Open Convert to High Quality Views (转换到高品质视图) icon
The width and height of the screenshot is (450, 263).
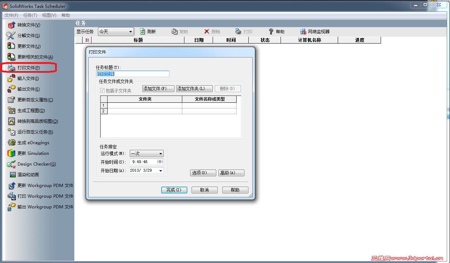click(11, 121)
